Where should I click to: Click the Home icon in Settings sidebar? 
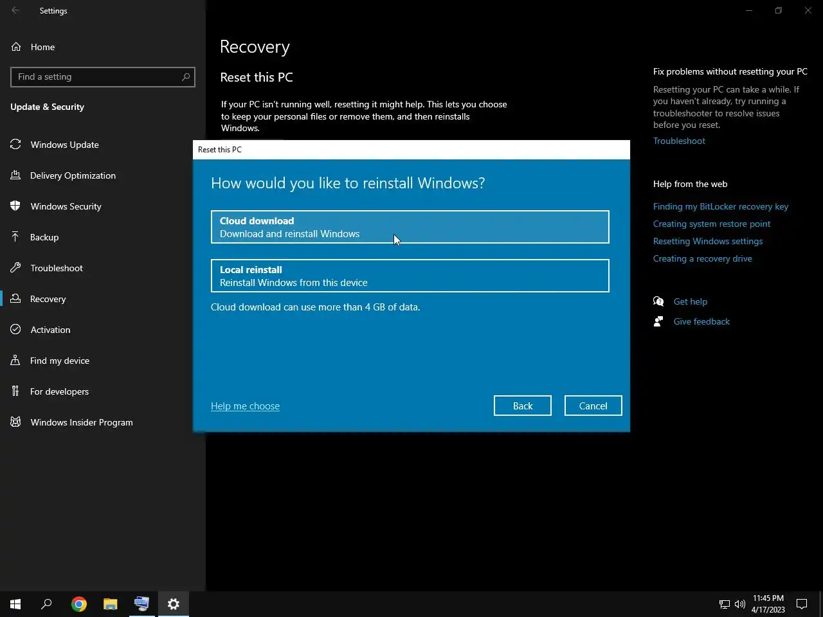tap(16, 47)
